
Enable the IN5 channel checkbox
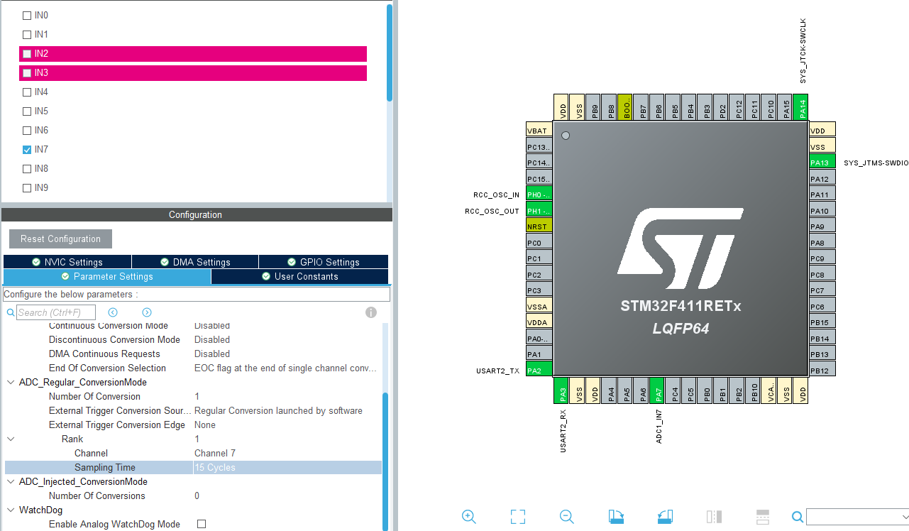[27, 111]
